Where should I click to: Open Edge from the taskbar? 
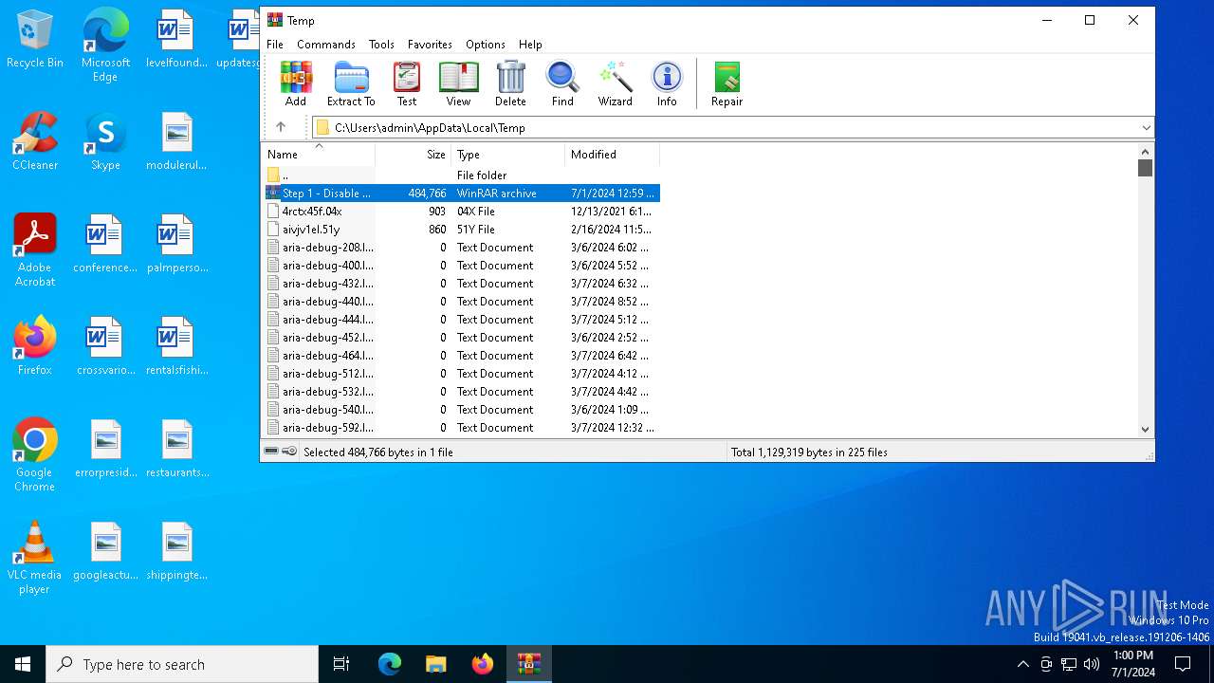pyautogui.click(x=390, y=664)
